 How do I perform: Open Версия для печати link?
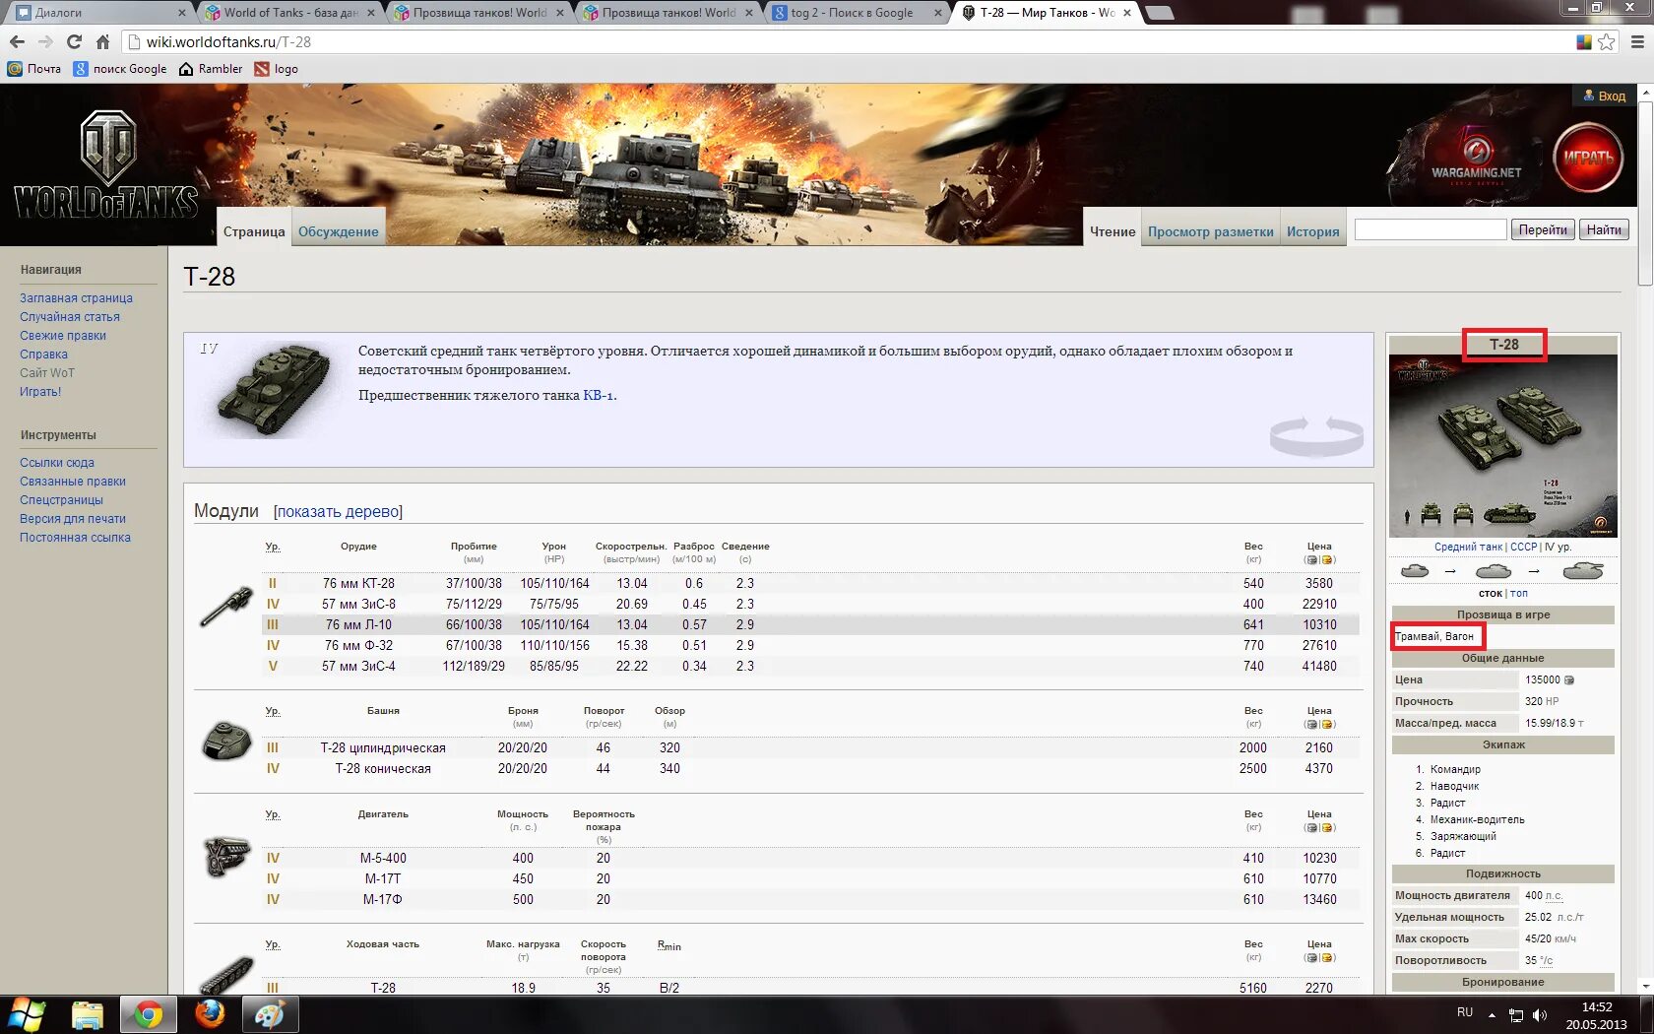coord(73,518)
